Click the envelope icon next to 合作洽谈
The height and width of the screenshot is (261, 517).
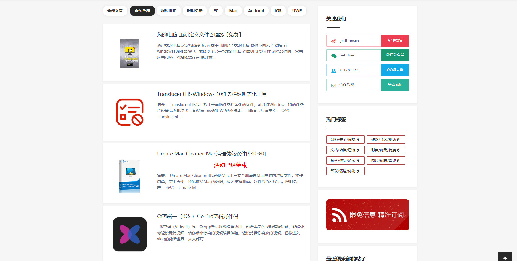point(333,85)
